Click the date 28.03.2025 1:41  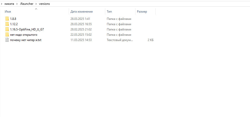tap(80, 19)
